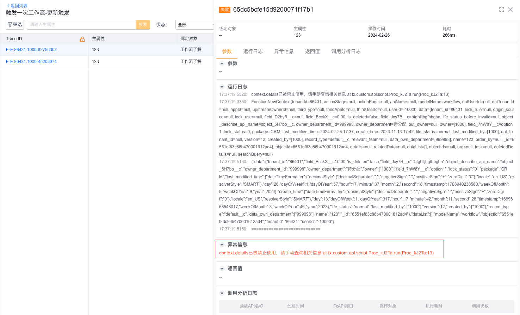Collapse the 参数 section
The height and width of the screenshot is (315, 520).
[x=222, y=64]
